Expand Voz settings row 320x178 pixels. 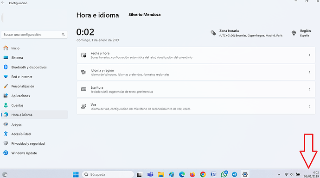pyautogui.click(x=196, y=107)
